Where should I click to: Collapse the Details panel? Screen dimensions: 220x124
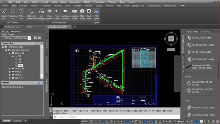point(42,83)
